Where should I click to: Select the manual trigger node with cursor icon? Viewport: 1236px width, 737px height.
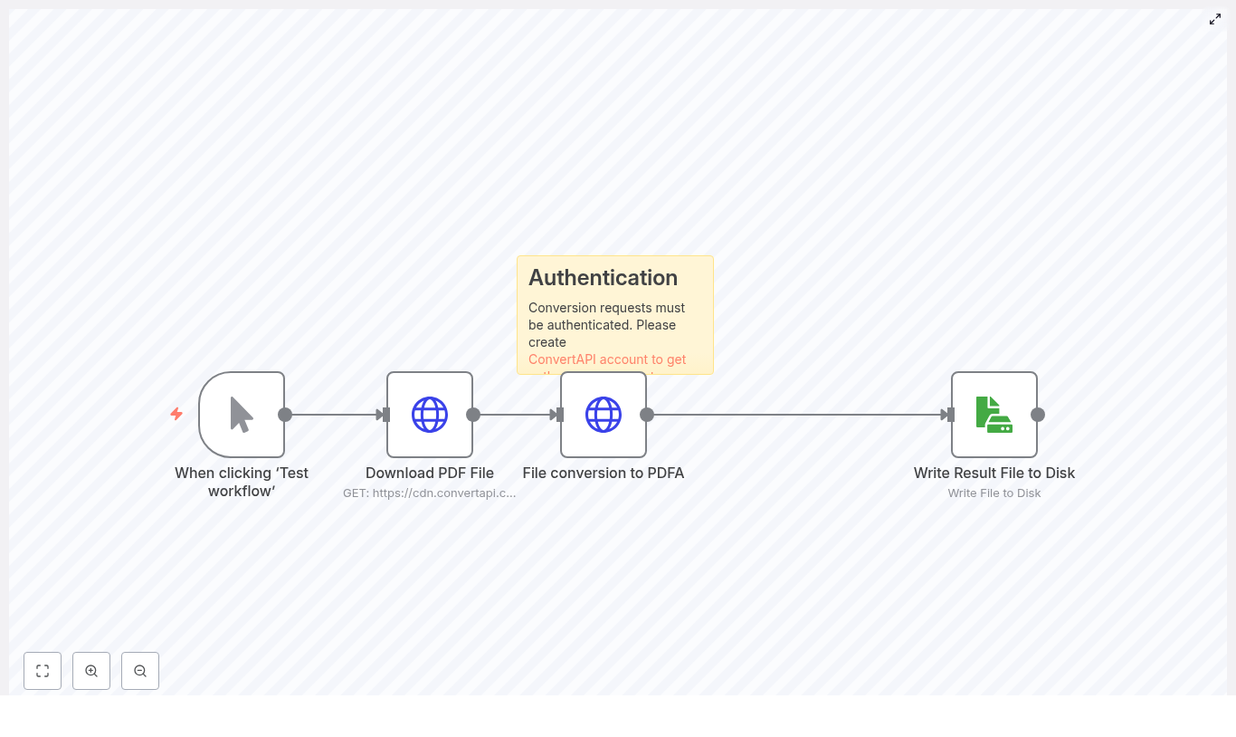pos(242,415)
